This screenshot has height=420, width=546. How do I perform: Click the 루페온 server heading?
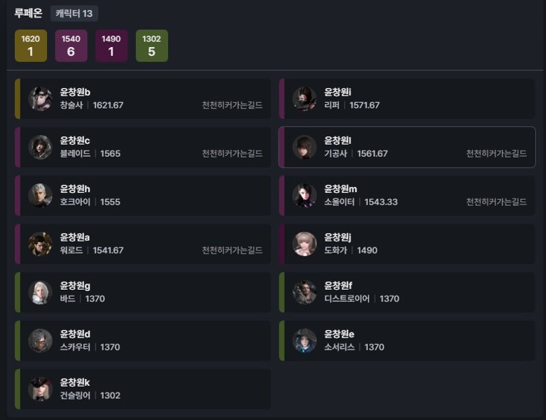pos(28,13)
